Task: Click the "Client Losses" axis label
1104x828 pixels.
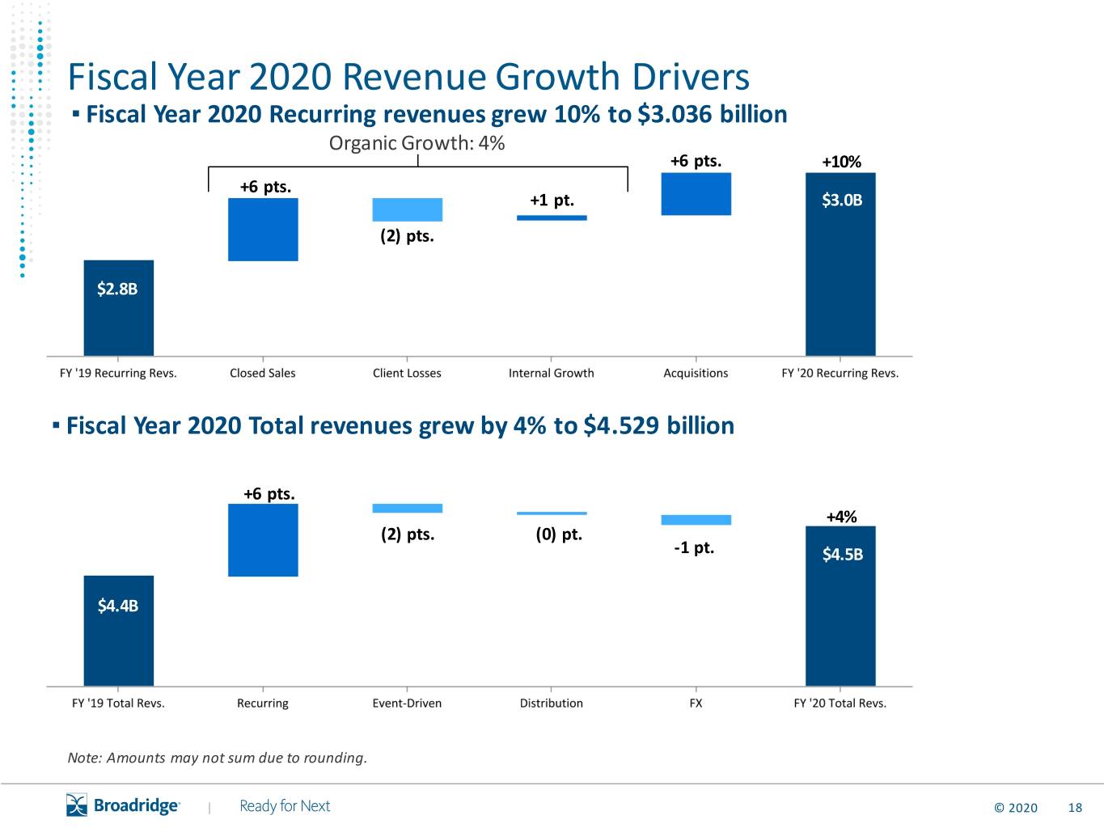Action: pos(407,373)
